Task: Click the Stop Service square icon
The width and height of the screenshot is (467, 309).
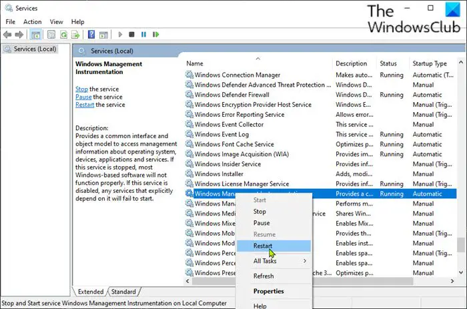Action: pos(131,35)
